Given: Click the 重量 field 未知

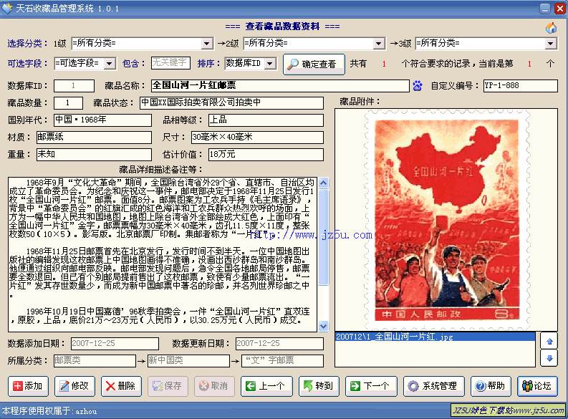Looking at the screenshot, I should click(94, 154).
